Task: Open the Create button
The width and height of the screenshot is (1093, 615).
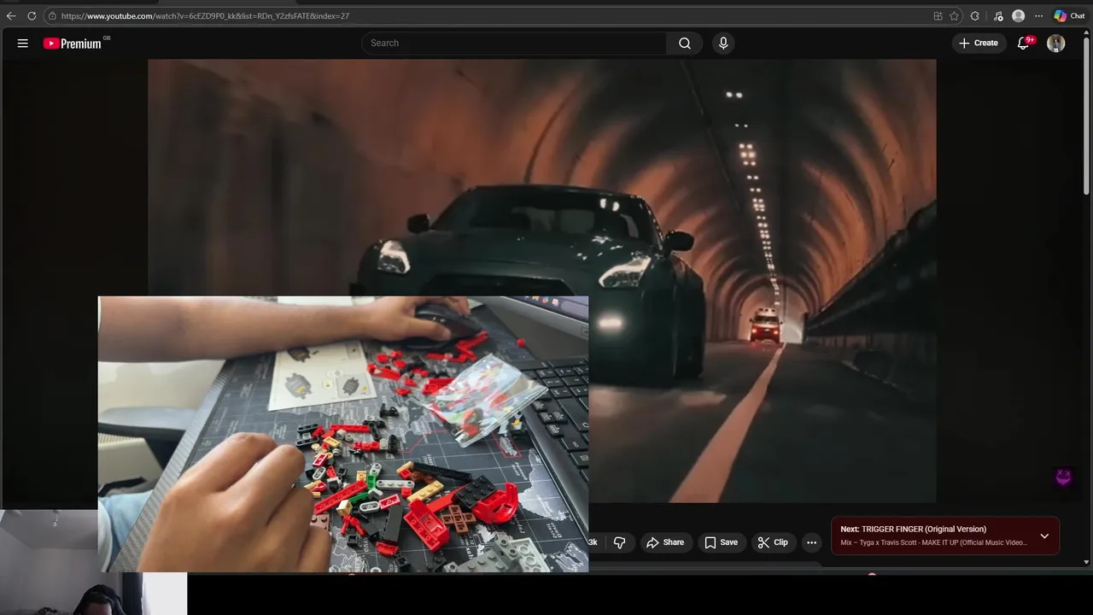Action: click(979, 43)
